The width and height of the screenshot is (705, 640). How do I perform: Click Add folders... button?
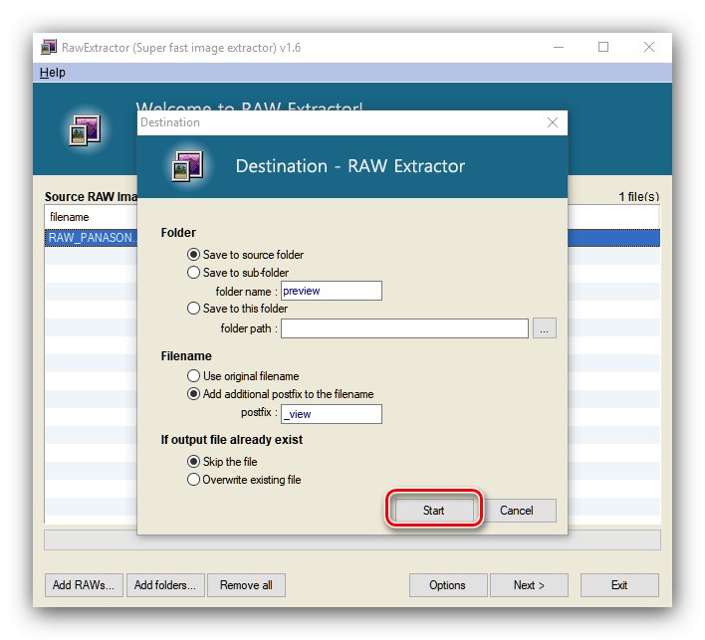coord(165,585)
